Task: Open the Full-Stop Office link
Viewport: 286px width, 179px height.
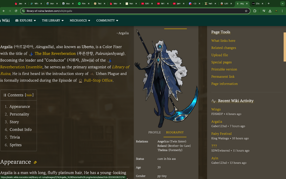Action: pos(98,80)
